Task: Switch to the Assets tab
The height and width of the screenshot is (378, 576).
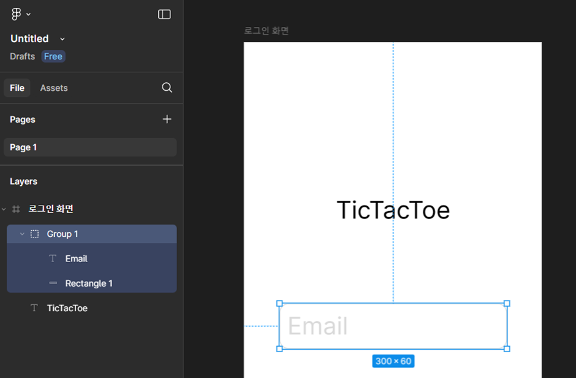Action: [54, 88]
